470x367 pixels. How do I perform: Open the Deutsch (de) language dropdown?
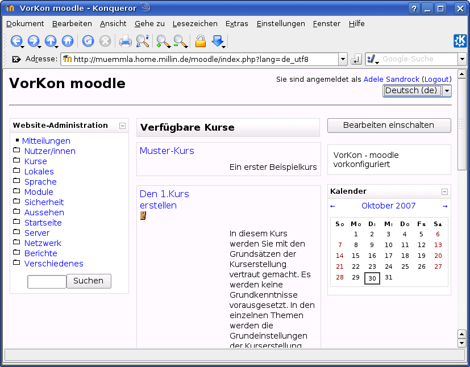(x=417, y=91)
